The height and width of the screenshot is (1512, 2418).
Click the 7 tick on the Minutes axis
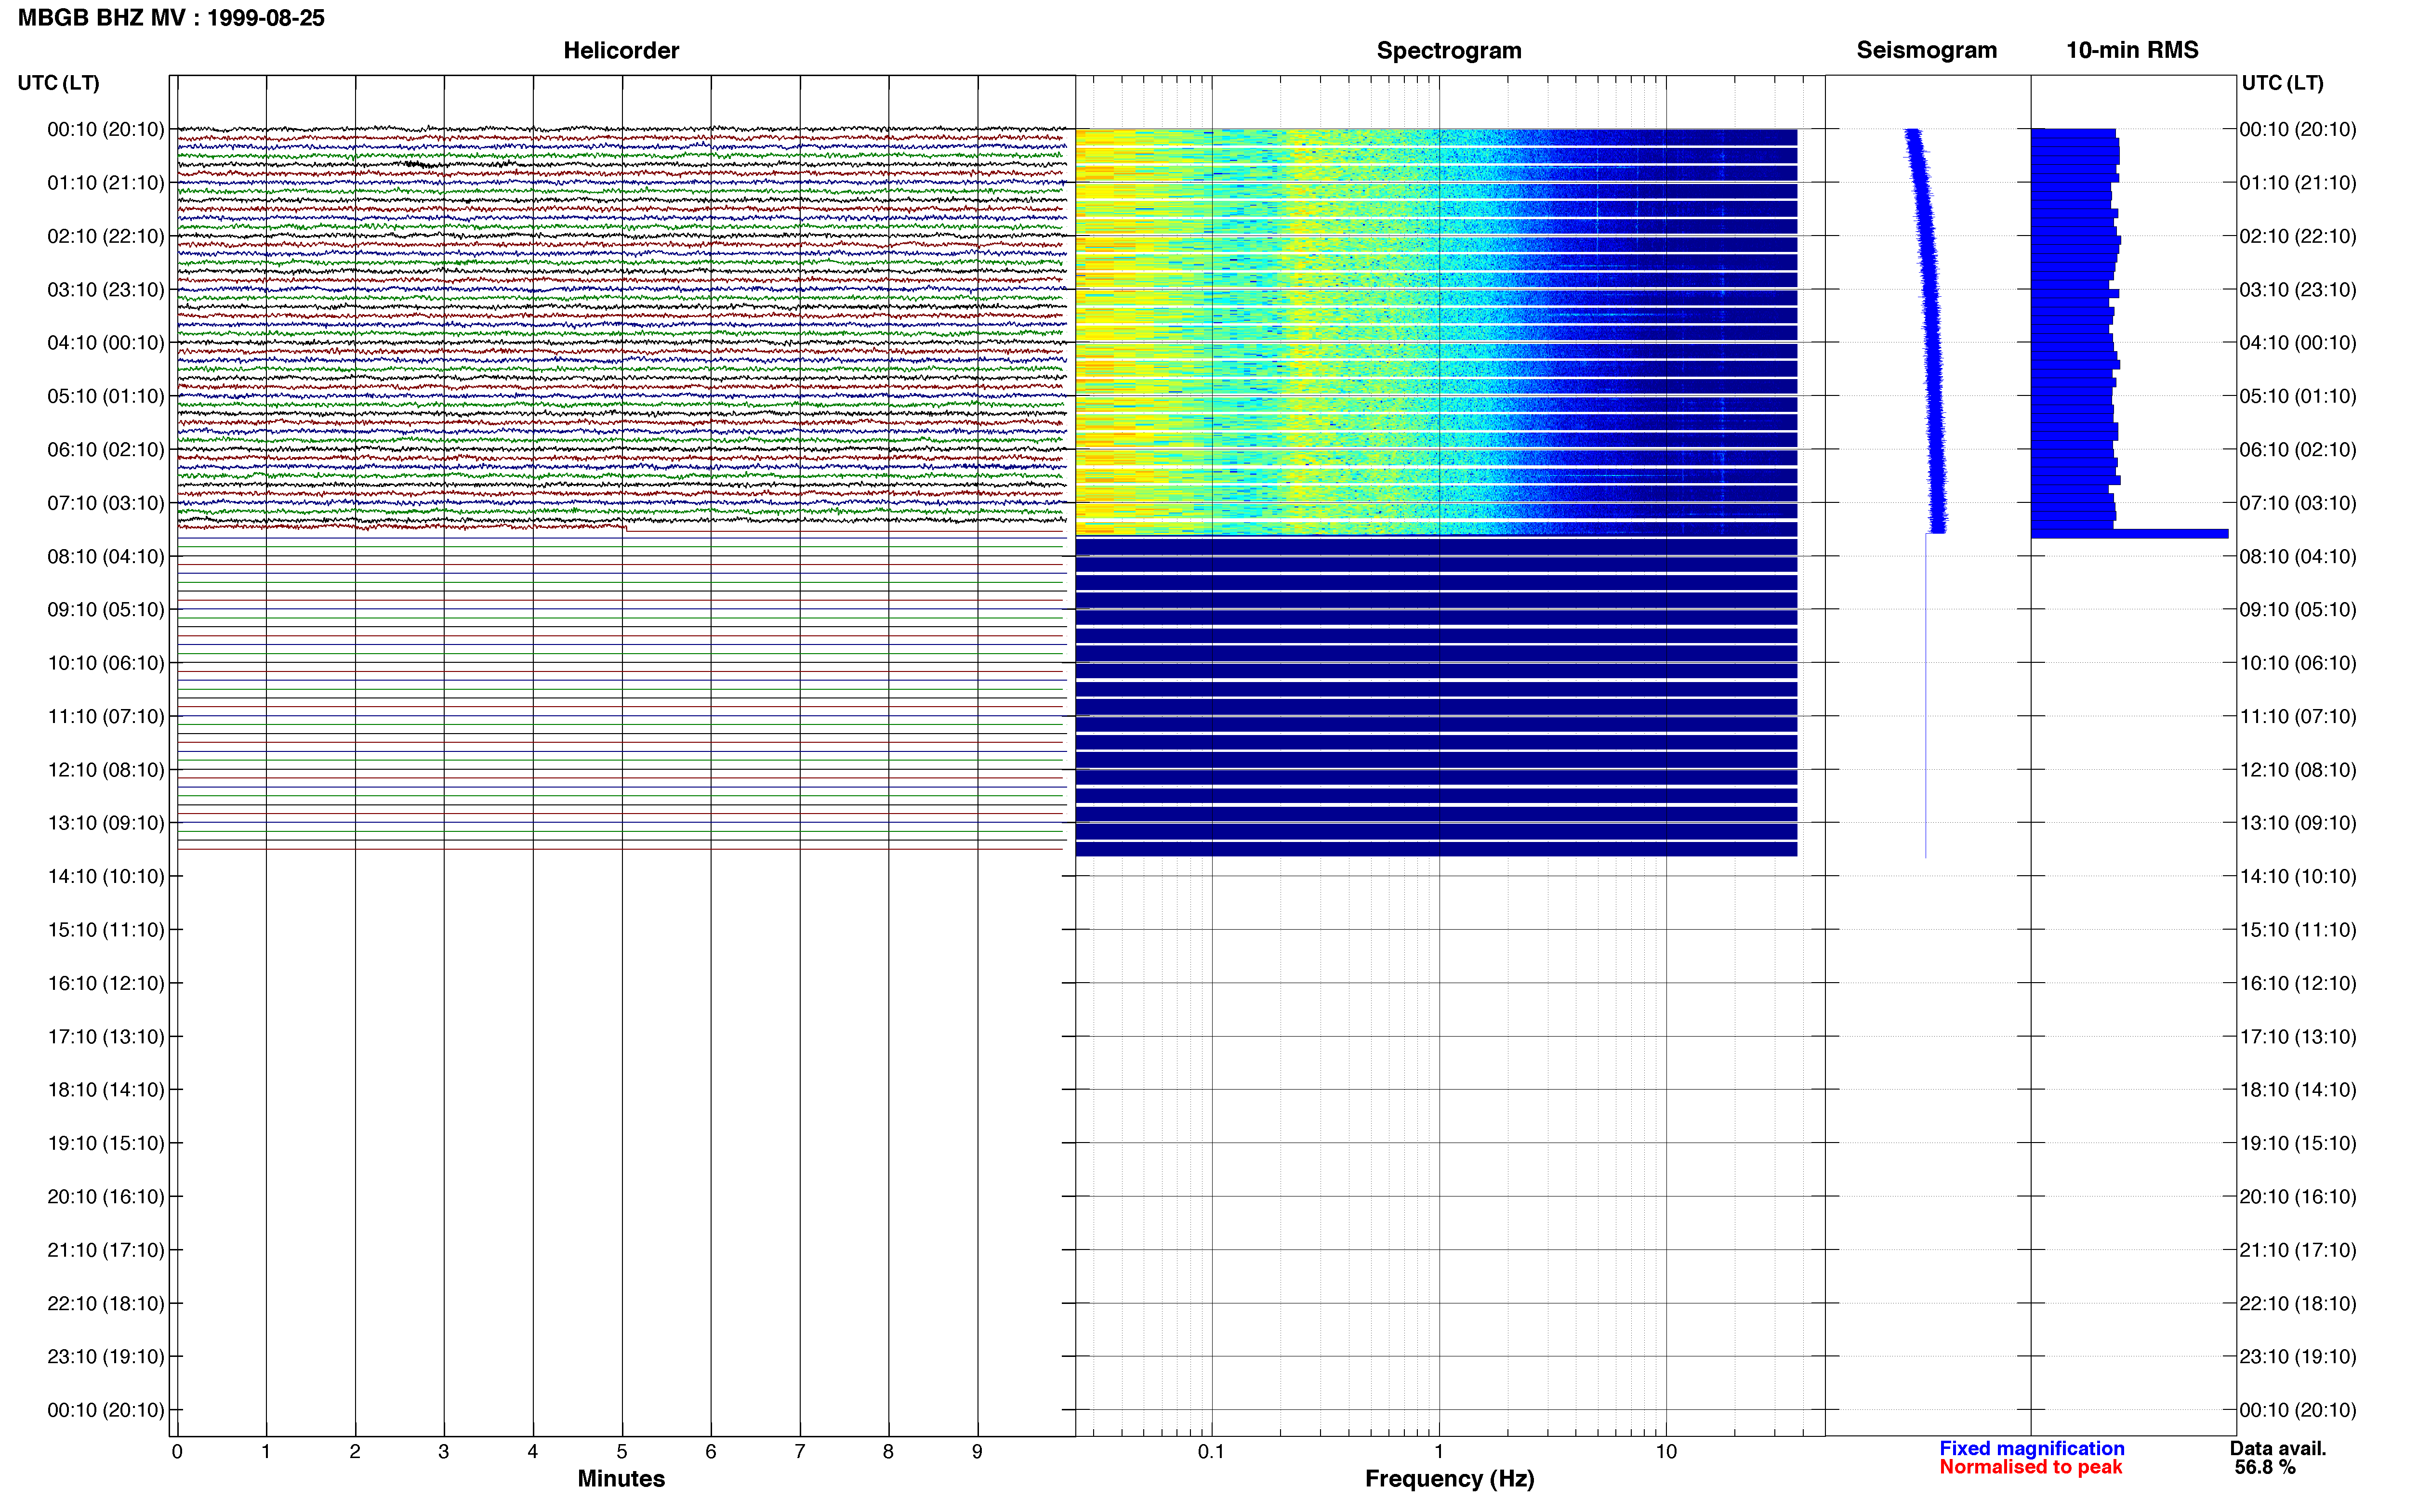click(x=800, y=1452)
